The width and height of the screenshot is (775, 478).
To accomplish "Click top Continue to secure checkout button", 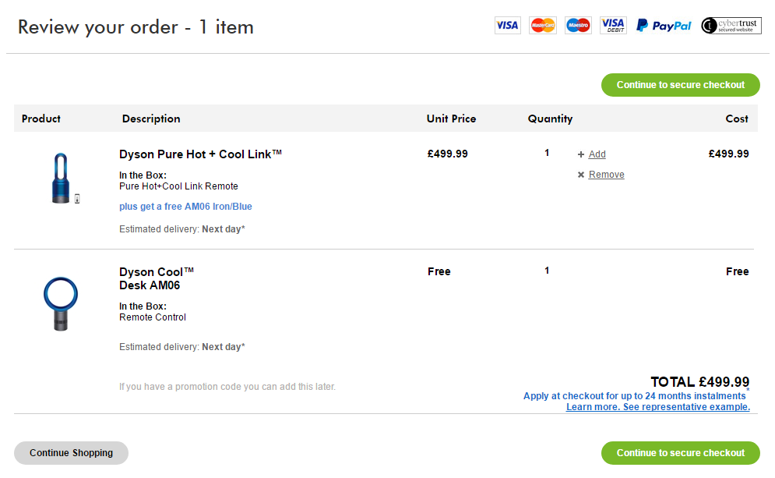I will [680, 85].
